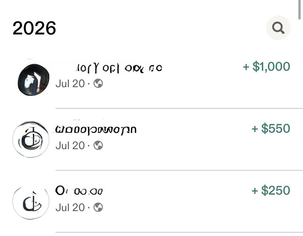Open the second transaction's title text
Viewport: 303px width, 236px height.
point(96,130)
